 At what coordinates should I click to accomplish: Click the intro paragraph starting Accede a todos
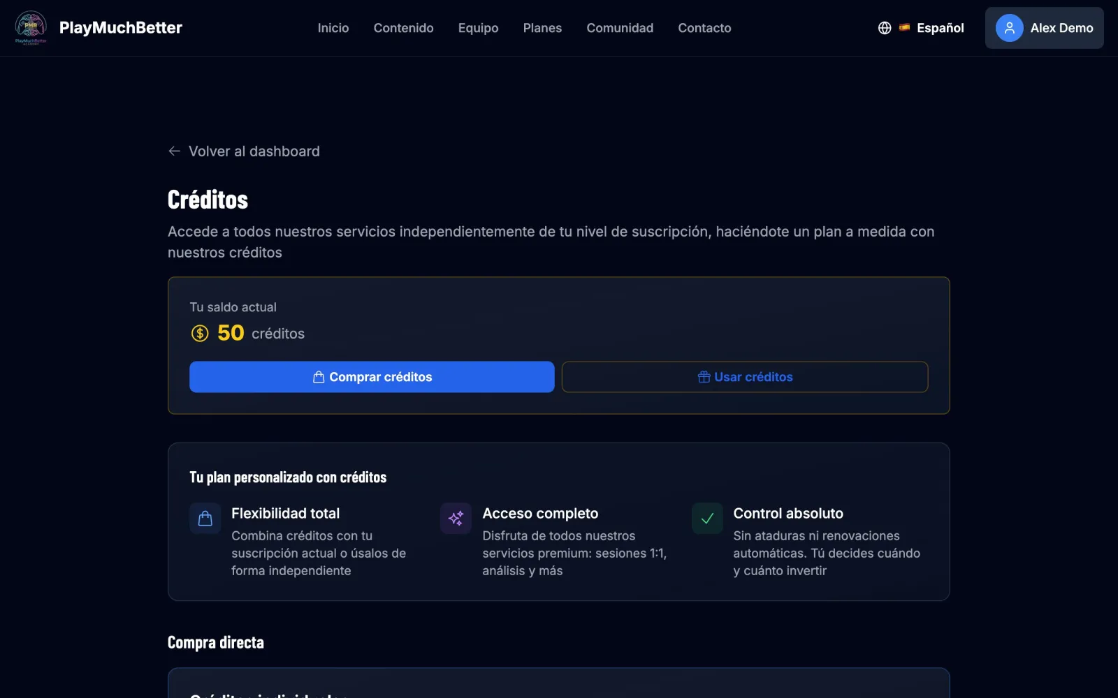(x=551, y=242)
